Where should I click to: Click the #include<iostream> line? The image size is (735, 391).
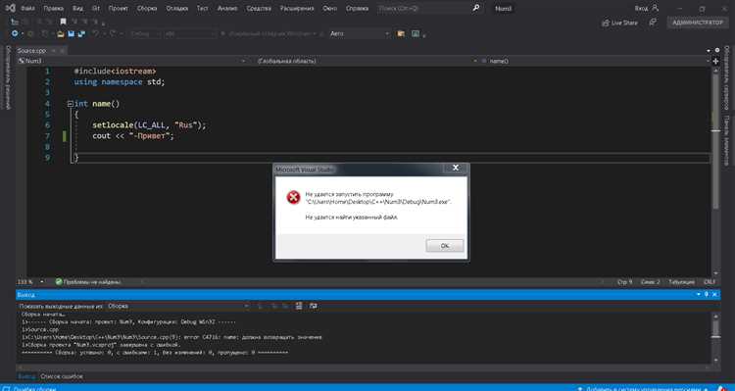pyautogui.click(x=115, y=72)
